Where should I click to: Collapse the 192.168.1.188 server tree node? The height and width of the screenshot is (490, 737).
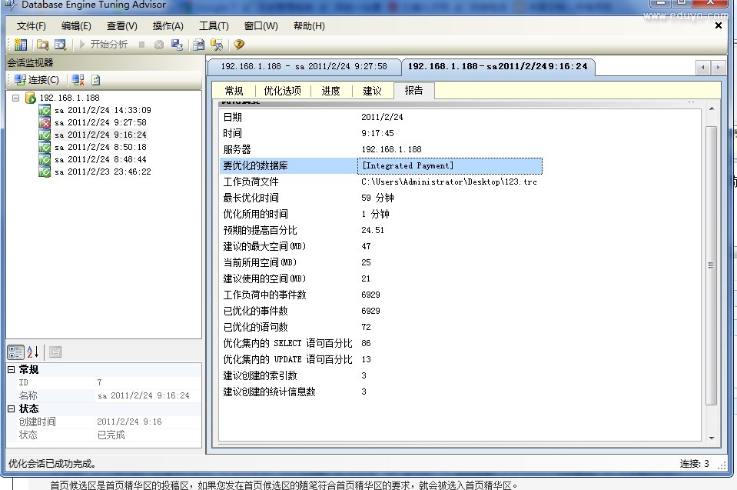pyautogui.click(x=16, y=98)
